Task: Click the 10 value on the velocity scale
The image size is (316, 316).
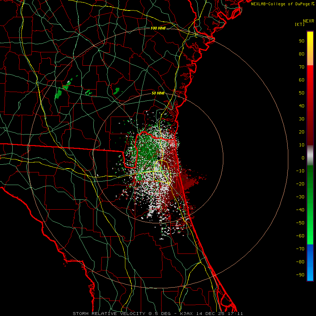Action: point(302,145)
